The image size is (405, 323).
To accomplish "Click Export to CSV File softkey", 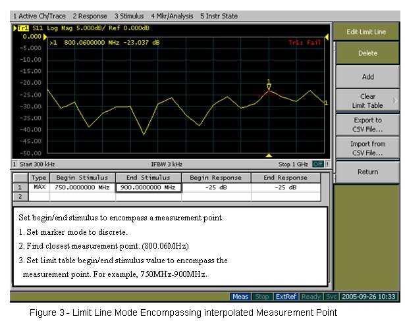I will coord(367,124).
